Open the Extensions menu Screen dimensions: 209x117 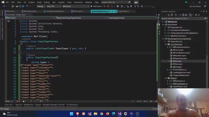(78, 2)
